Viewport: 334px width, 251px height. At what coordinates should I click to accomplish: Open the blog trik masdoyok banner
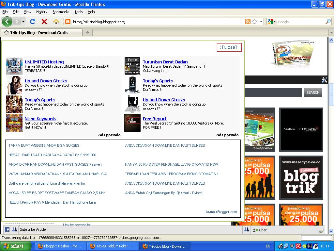[x=301, y=177]
